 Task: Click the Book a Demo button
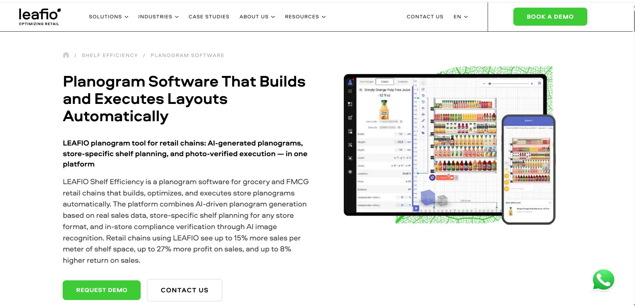[x=550, y=17]
